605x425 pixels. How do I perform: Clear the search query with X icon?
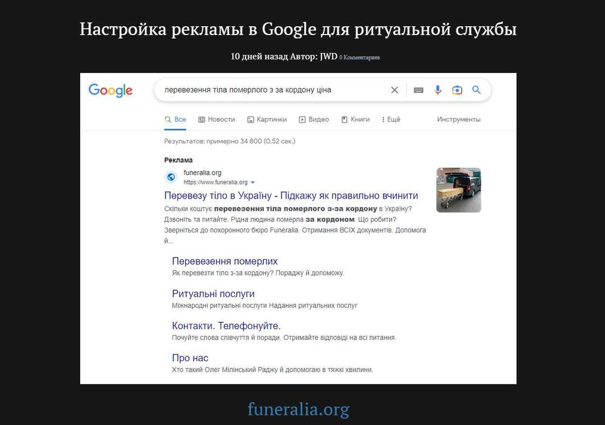coord(394,90)
